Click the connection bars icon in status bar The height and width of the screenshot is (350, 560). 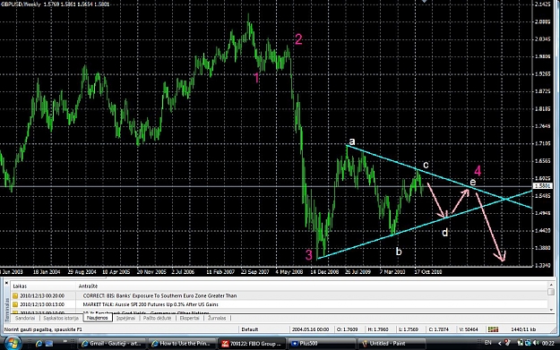click(493, 329)
